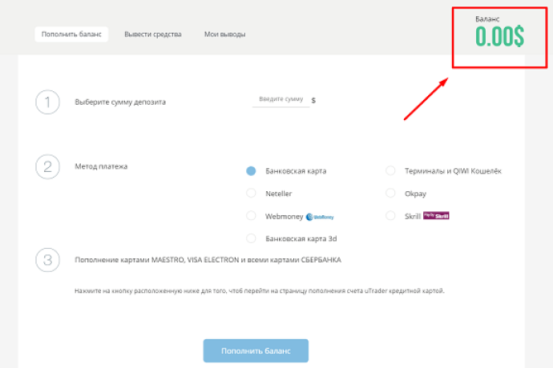The height and width of the screenshot is (368, 553).
Task: Click the Метод платежа label
Action: click(101, 166)
